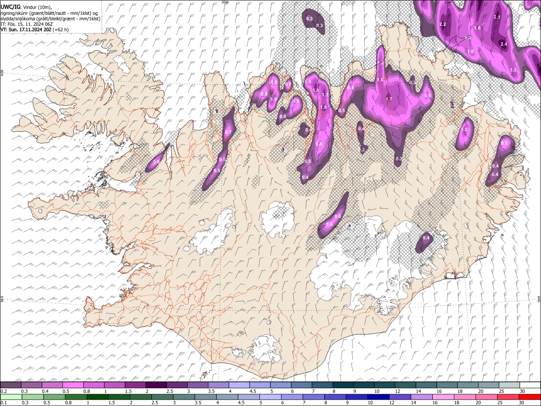The width and height of the screenshot is (541, 406).
Task: Pick the darkest green swatch between 1 and 1.5
Action: pos(97,397)
